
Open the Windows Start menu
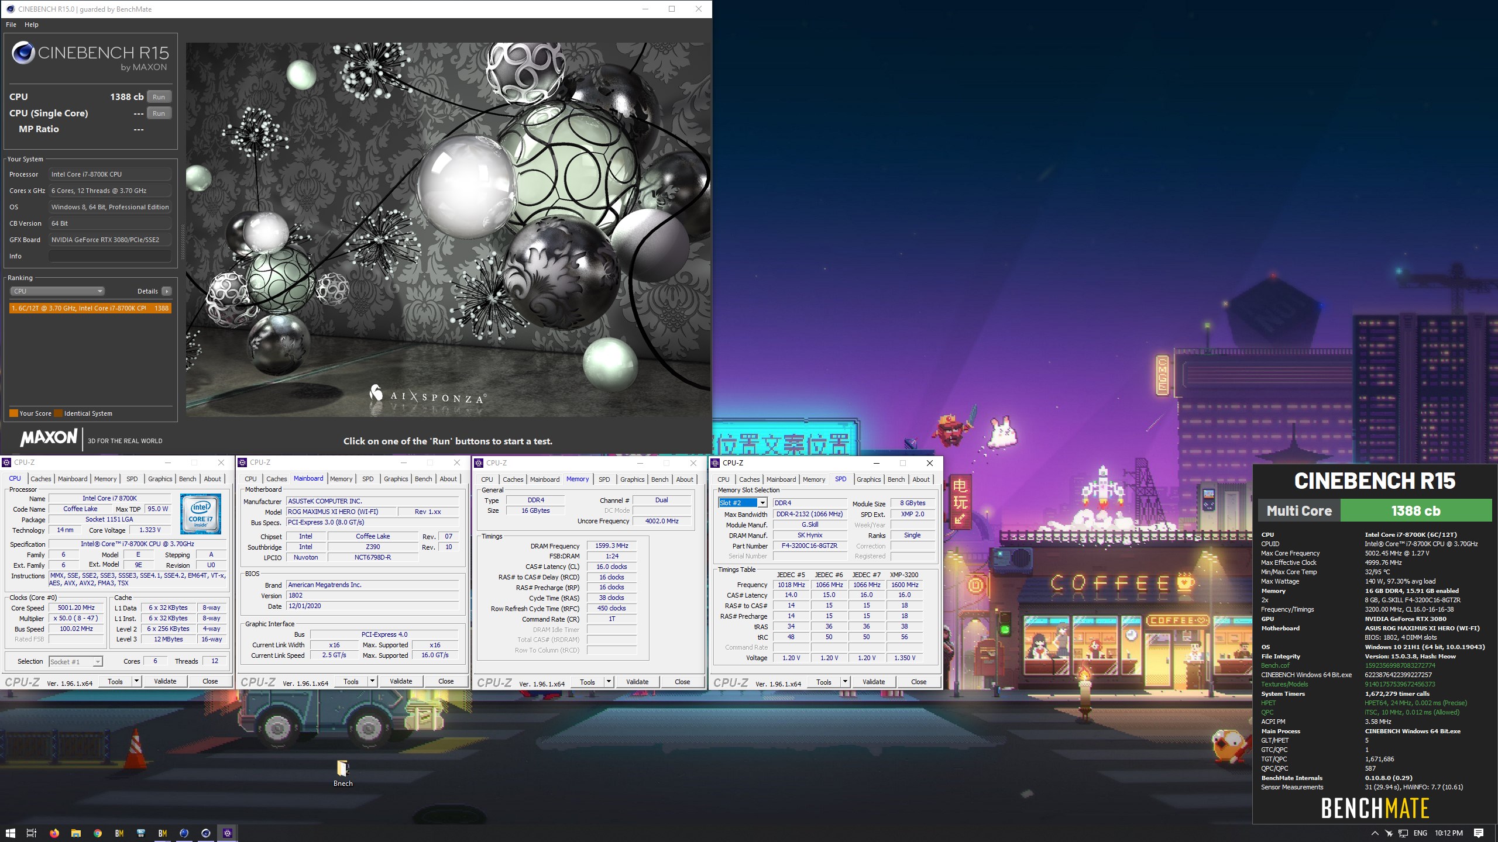click(x=10, y=833)
